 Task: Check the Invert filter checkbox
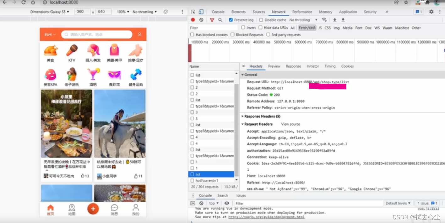[243, 28]
